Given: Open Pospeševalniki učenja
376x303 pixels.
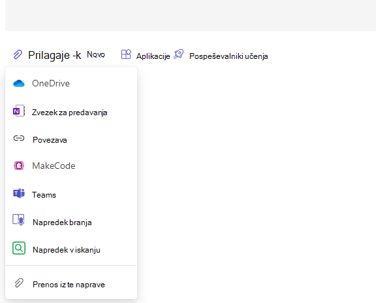Looking at the screenshot, I should [x=228, y=56].
